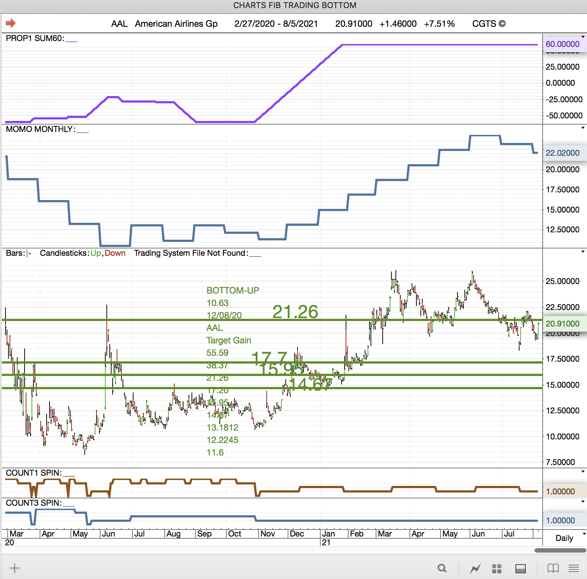Expand the COUNT1 SPIN pane menu arrow
This screenshot has height=579, width=587.
[x=583, y=472]
